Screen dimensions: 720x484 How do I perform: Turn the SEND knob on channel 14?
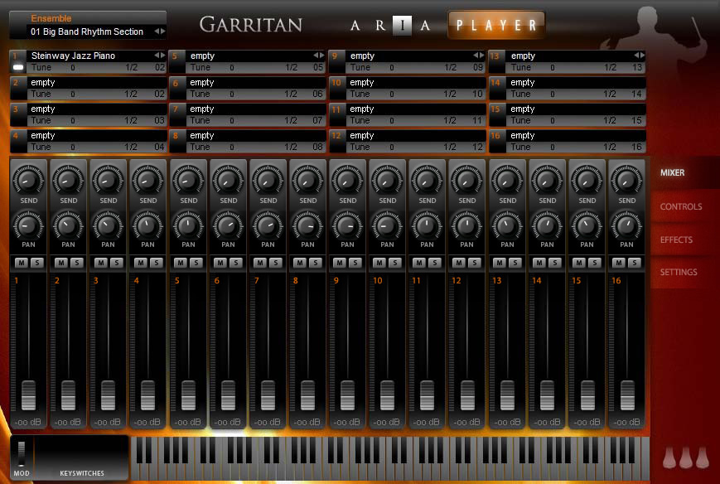point(548,180)
